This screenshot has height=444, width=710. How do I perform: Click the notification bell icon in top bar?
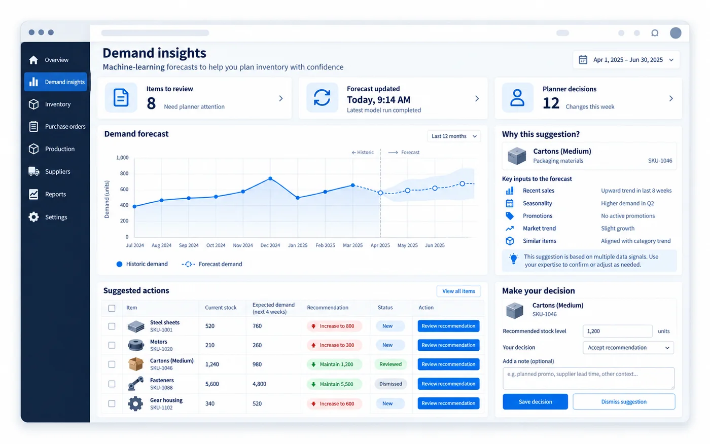[655, 33]
